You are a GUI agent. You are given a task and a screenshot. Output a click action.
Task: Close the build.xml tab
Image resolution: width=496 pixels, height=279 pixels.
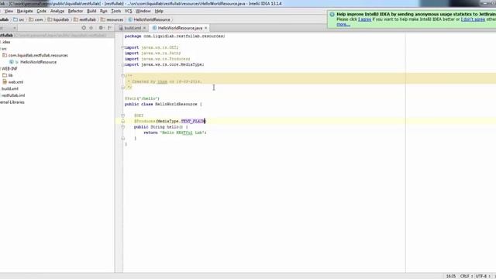click(145, 28)
